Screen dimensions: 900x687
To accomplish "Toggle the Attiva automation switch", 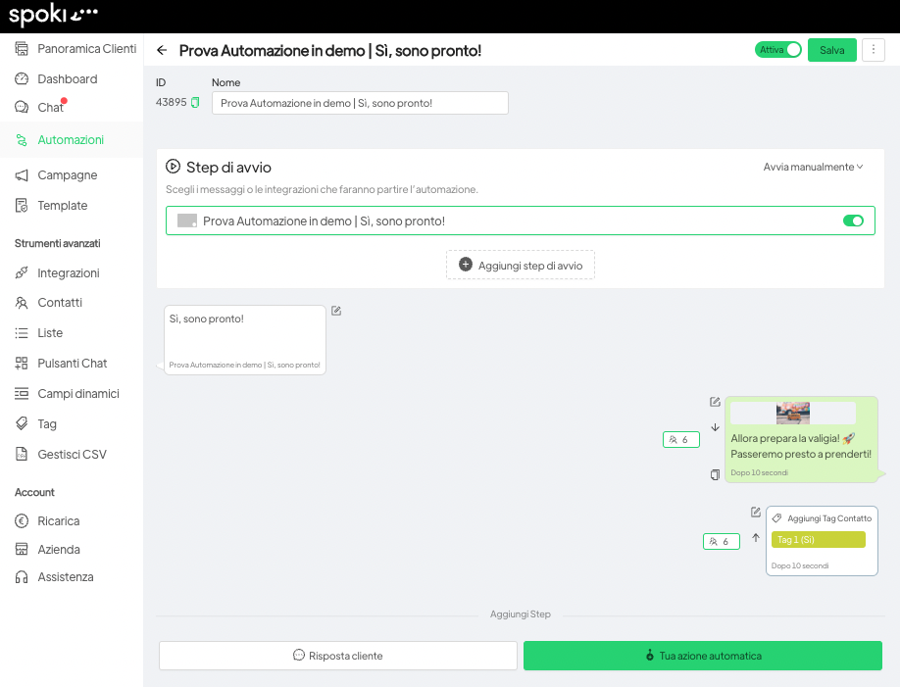I will 778,50.
